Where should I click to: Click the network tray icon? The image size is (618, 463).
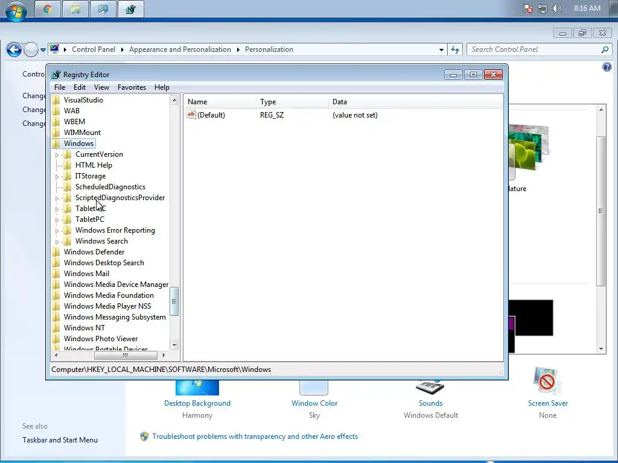(543, 8)
